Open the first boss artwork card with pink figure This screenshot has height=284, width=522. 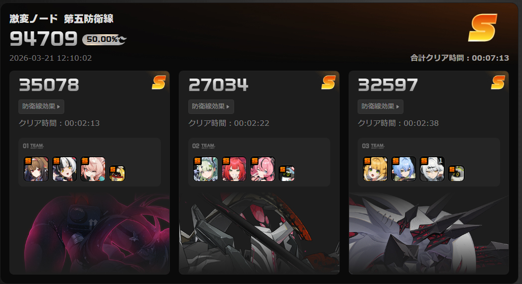(90, 233)
